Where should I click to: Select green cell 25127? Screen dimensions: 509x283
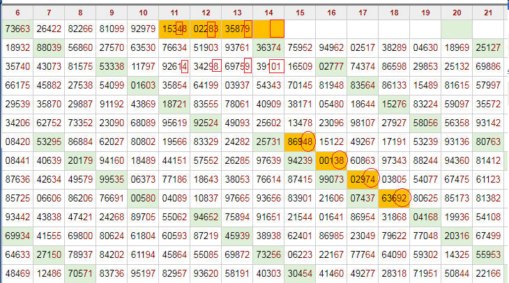(x=488, y=48)
